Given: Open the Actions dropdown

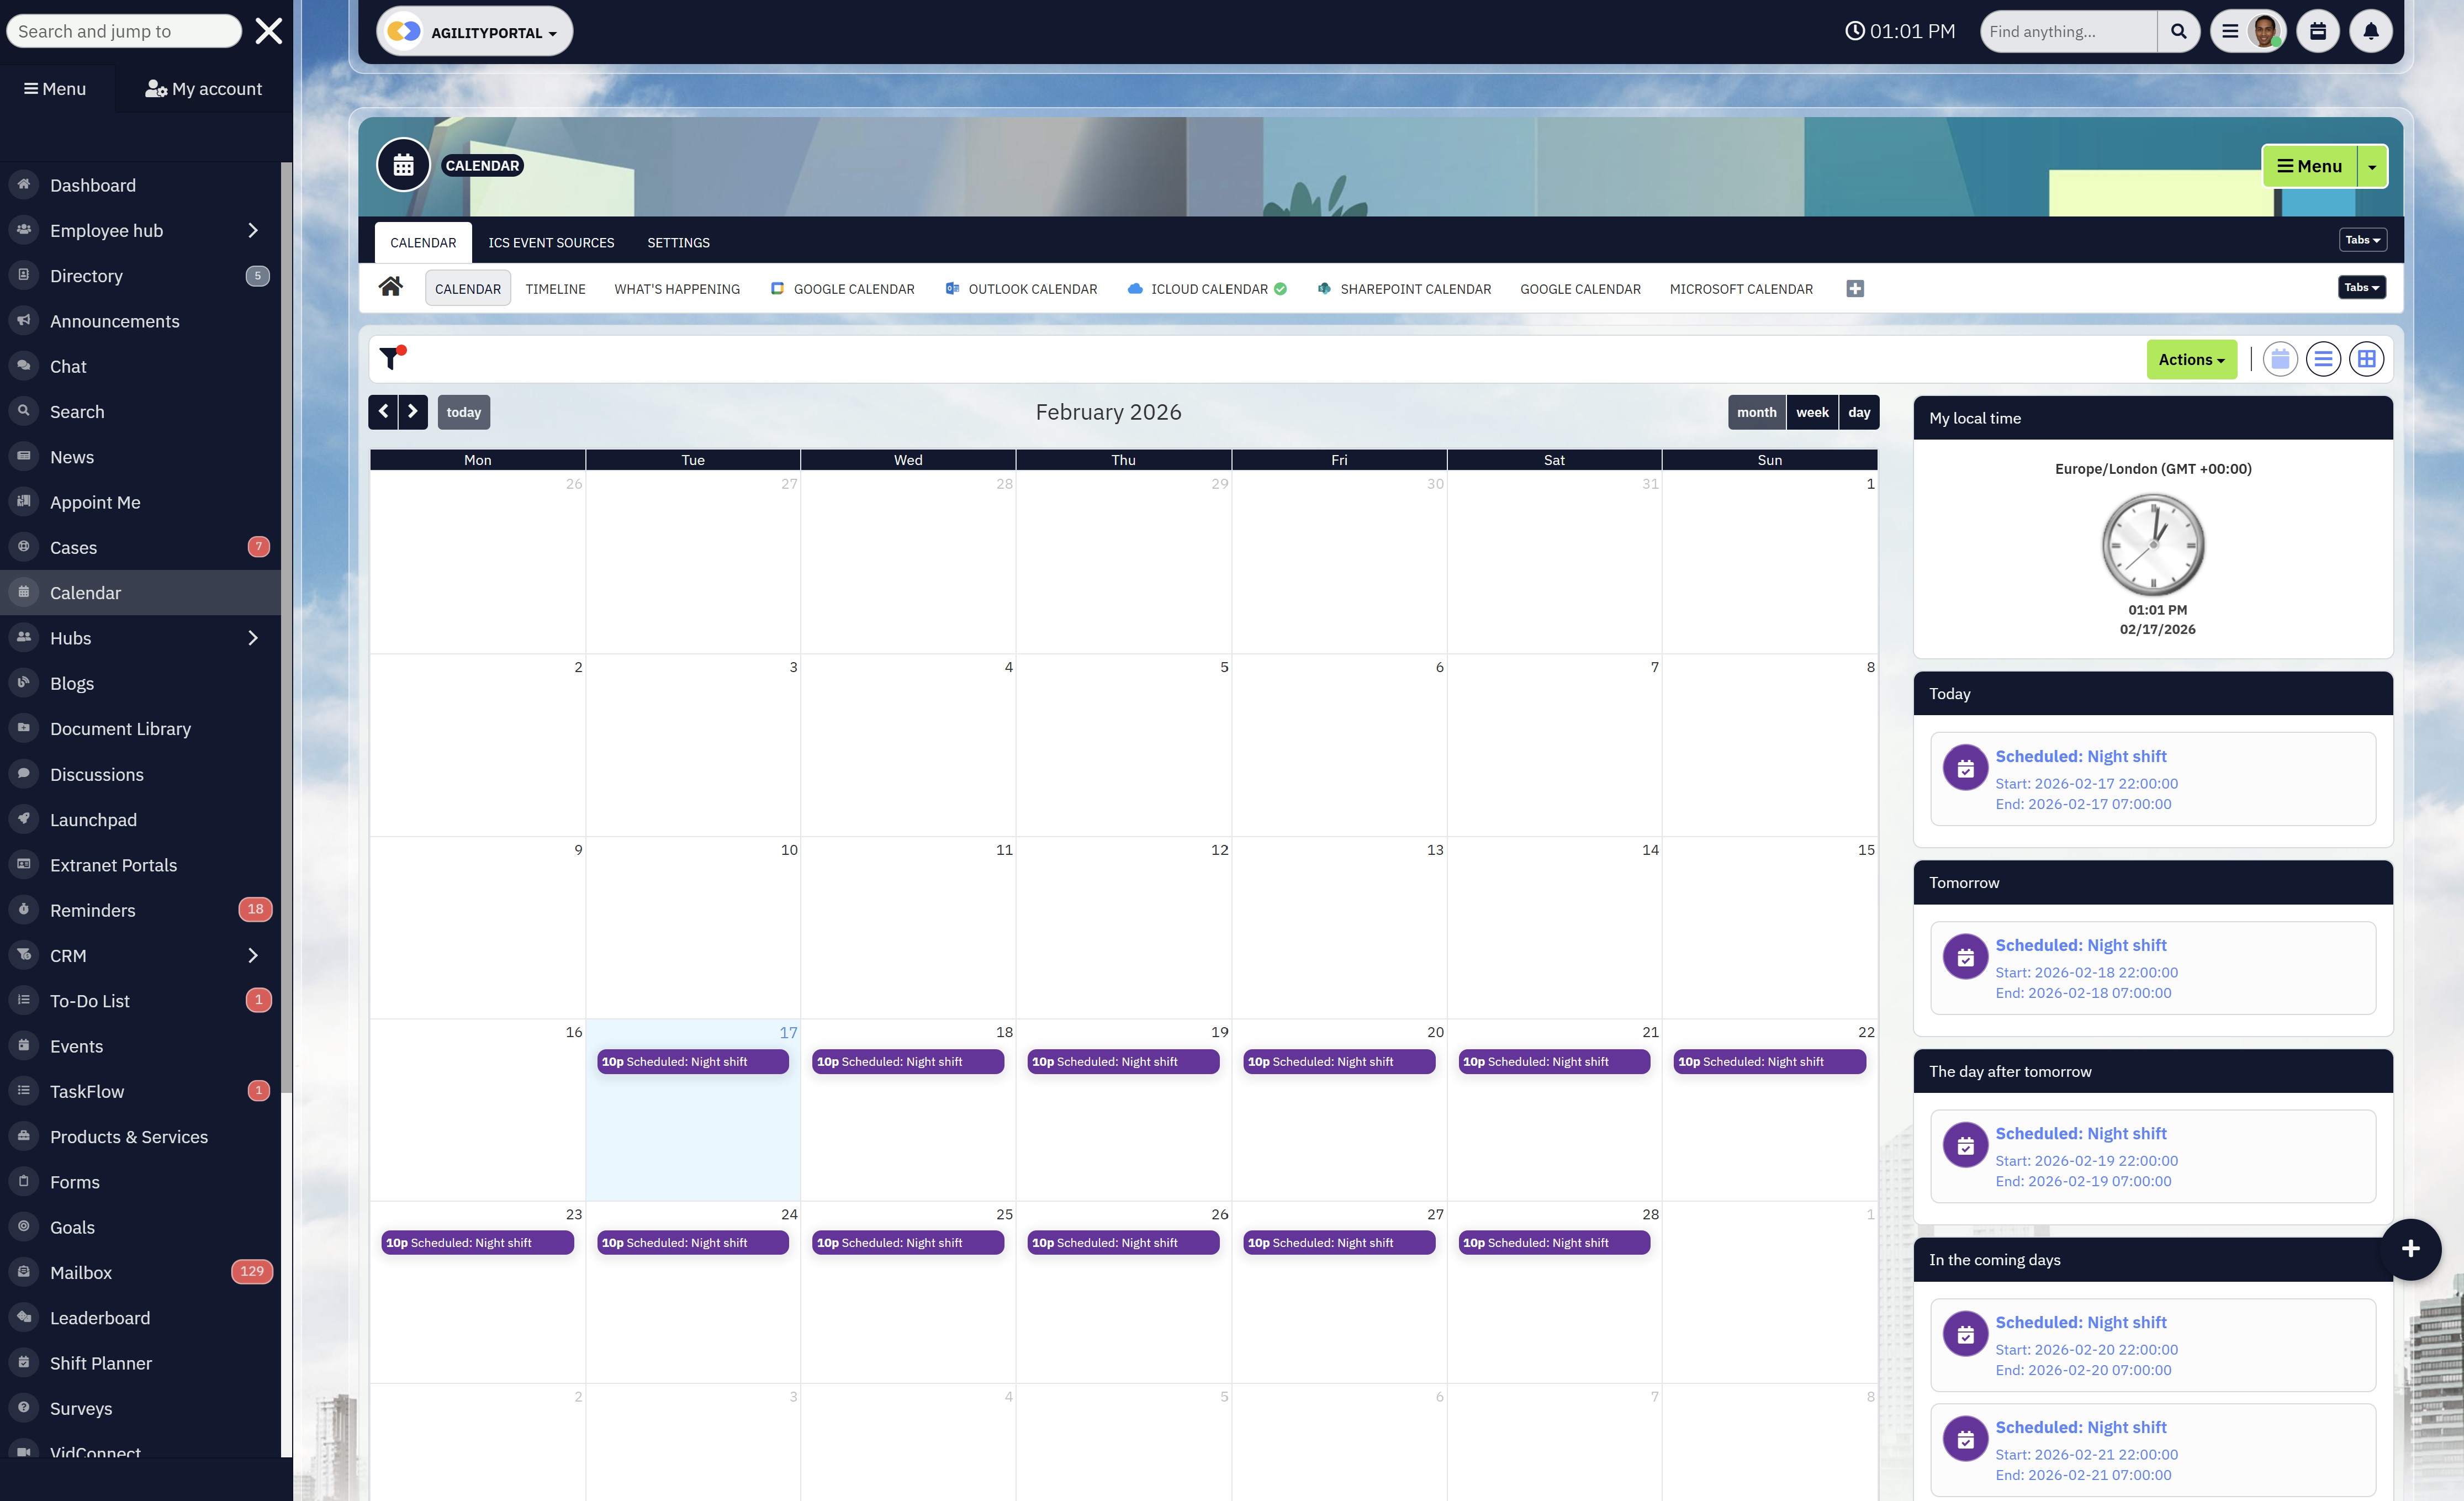Looking at the screenshot, I should pyautogui.click(x=2191, y=360).
